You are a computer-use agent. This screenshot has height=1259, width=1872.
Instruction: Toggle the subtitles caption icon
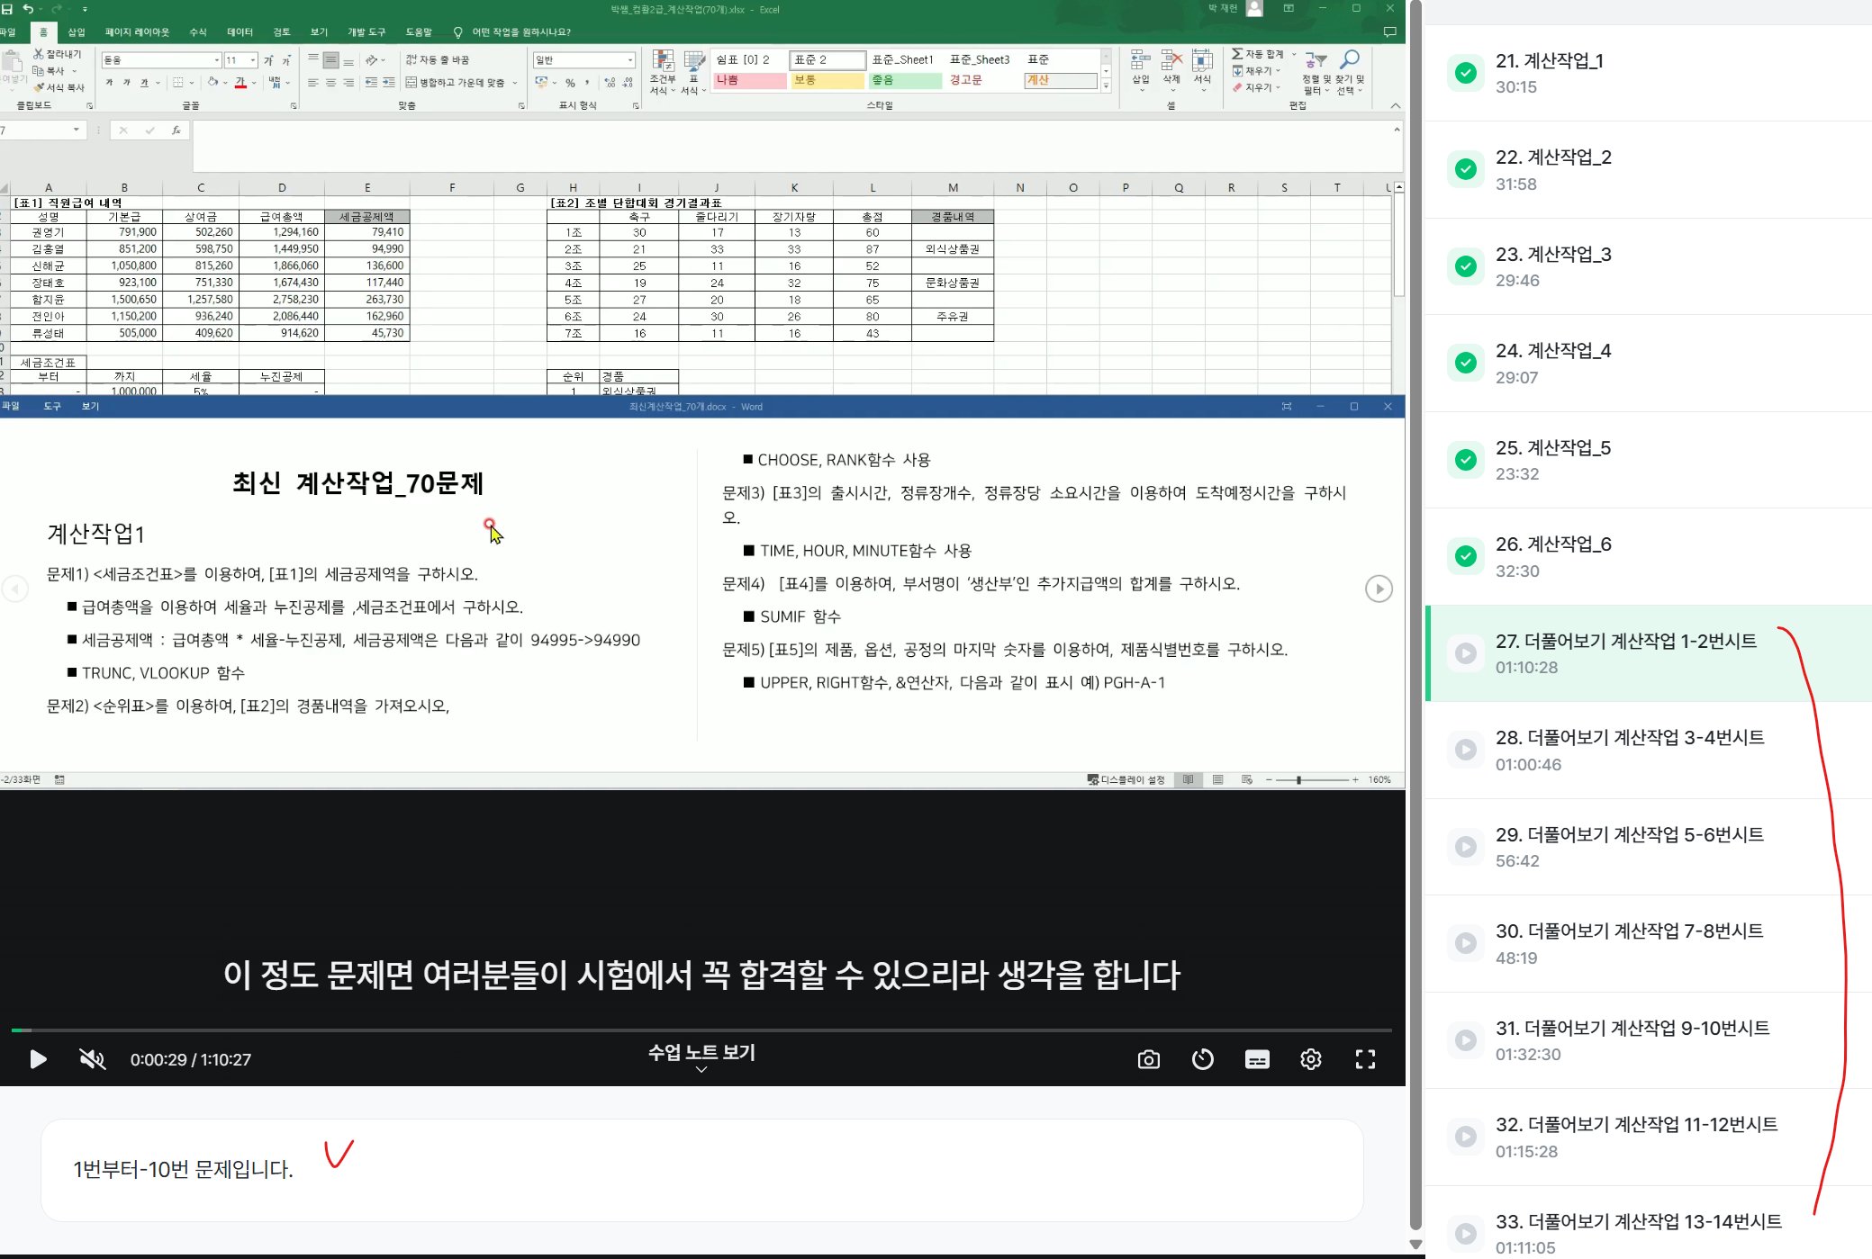point(1257,1059)
